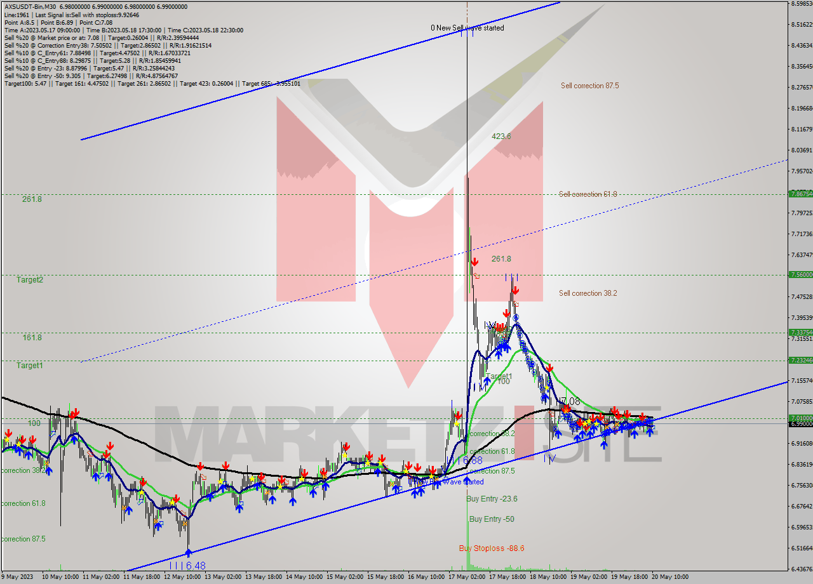
Task: Click the green 7.56000 price axis tag
Action: [x=800, y=275]
